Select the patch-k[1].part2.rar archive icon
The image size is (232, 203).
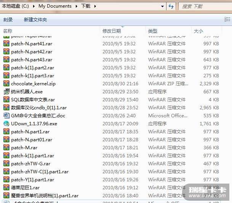[x=6, y=68]
